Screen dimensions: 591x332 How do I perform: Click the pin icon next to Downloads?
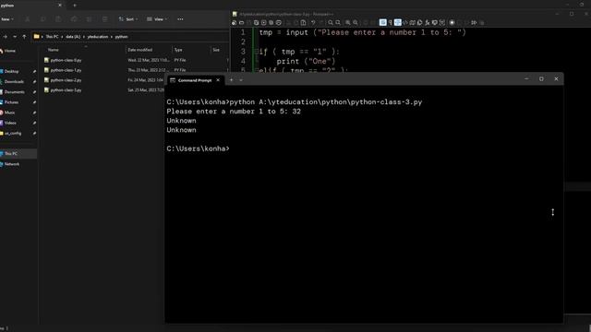click(34, 82)
